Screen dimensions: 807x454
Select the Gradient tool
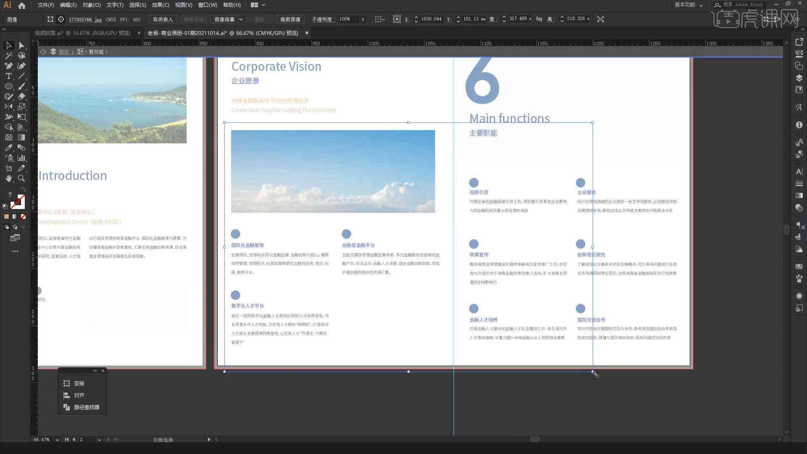pyautogui.click(x=21, y=137)
